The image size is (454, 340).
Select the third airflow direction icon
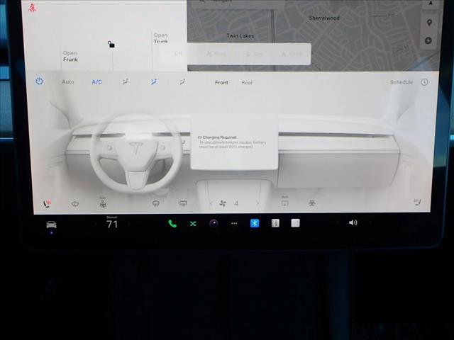click(182, 82)
